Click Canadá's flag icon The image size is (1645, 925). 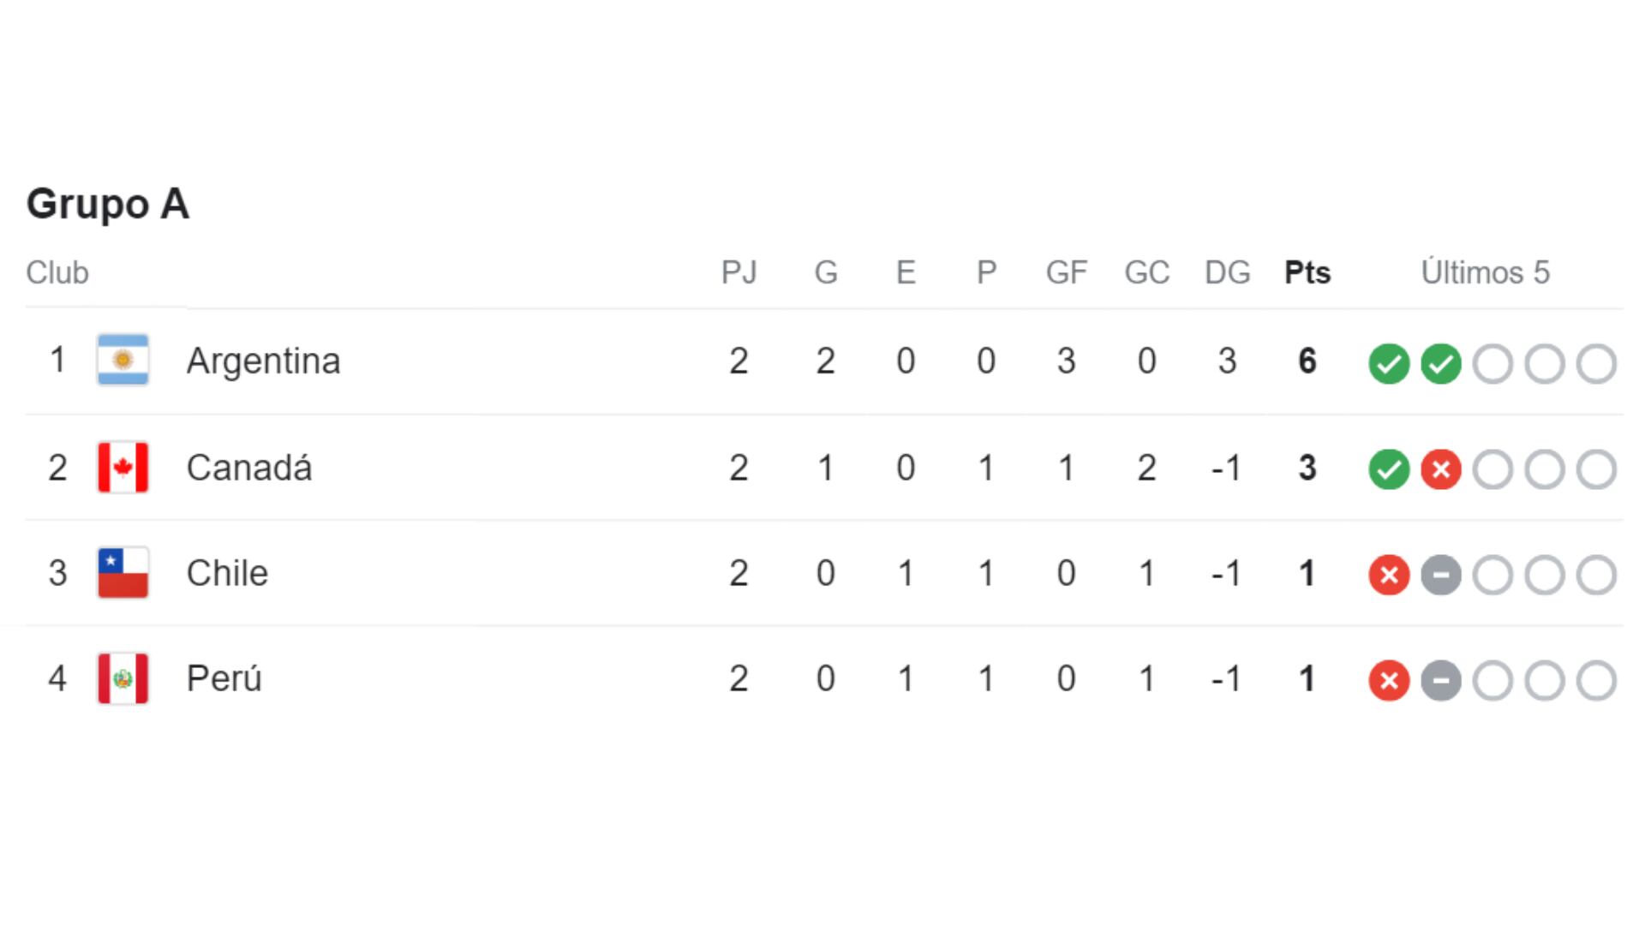click(x=123, y=468)
